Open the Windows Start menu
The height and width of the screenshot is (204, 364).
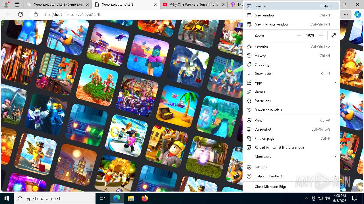[x=7, y=198]
